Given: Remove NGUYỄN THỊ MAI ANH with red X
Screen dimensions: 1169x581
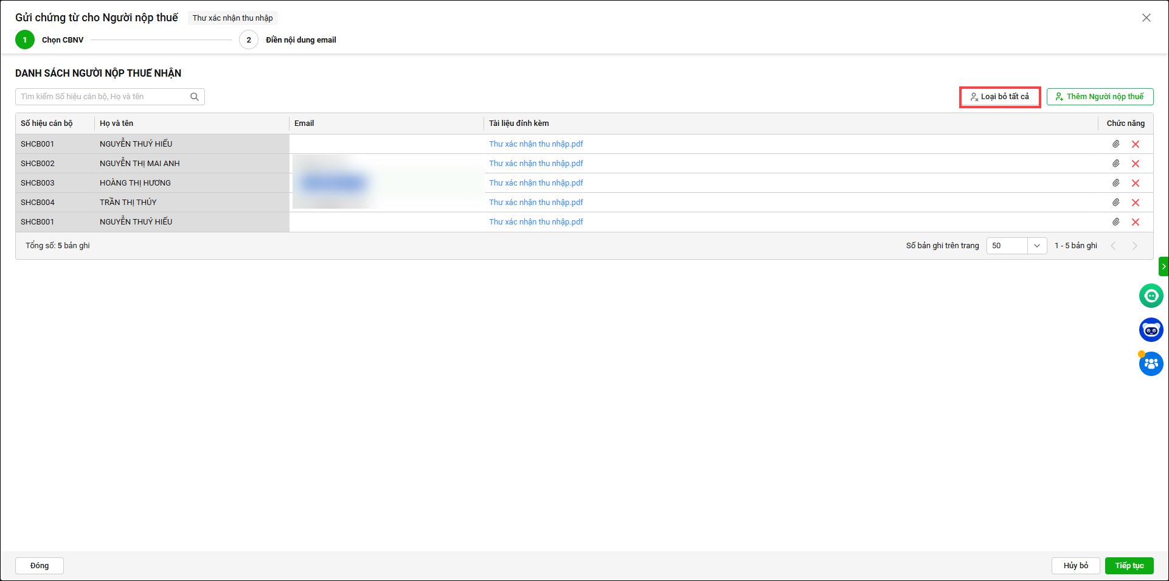Looking at the screenshot, I should point(1136,164).
